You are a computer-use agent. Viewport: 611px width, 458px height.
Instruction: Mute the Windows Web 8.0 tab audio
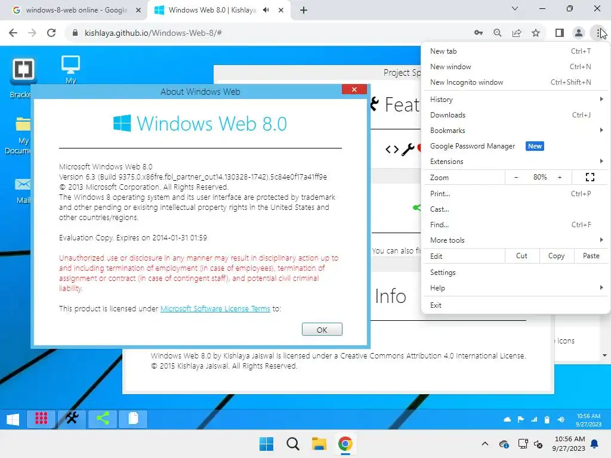pos(266,10)
